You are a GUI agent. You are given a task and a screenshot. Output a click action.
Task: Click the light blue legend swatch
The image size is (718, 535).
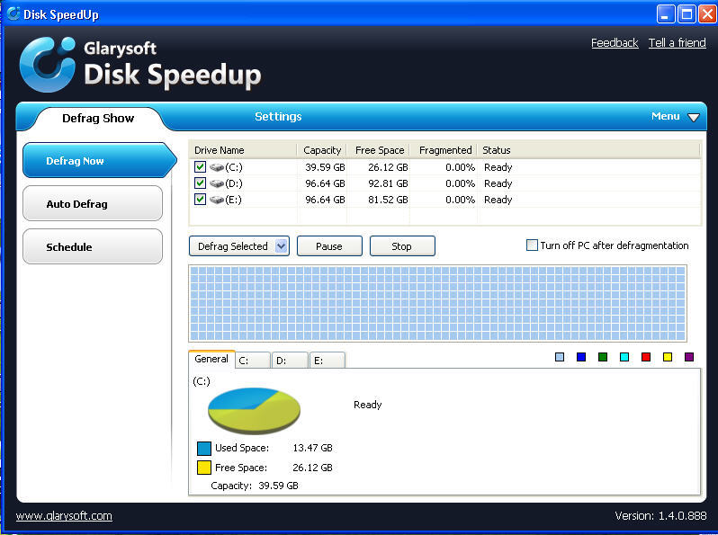pos(560,357)
